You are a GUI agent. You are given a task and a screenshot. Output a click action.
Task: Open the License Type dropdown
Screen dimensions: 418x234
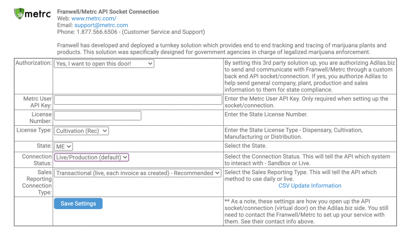[81, 131]
